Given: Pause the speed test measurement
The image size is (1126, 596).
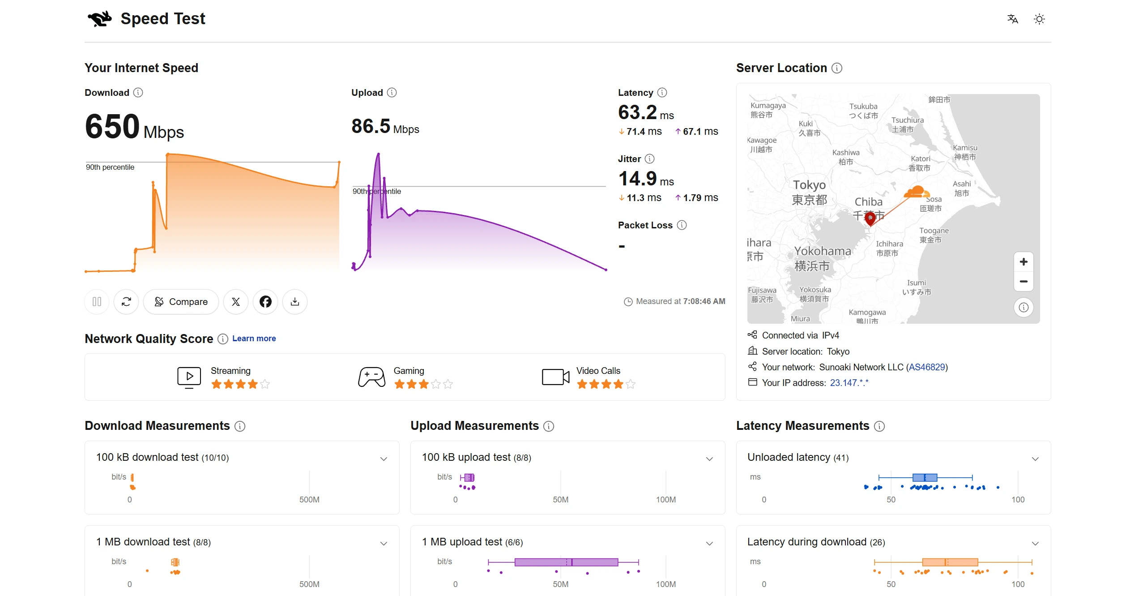Looking at the screenshot, I should click(x=97, y=302).
